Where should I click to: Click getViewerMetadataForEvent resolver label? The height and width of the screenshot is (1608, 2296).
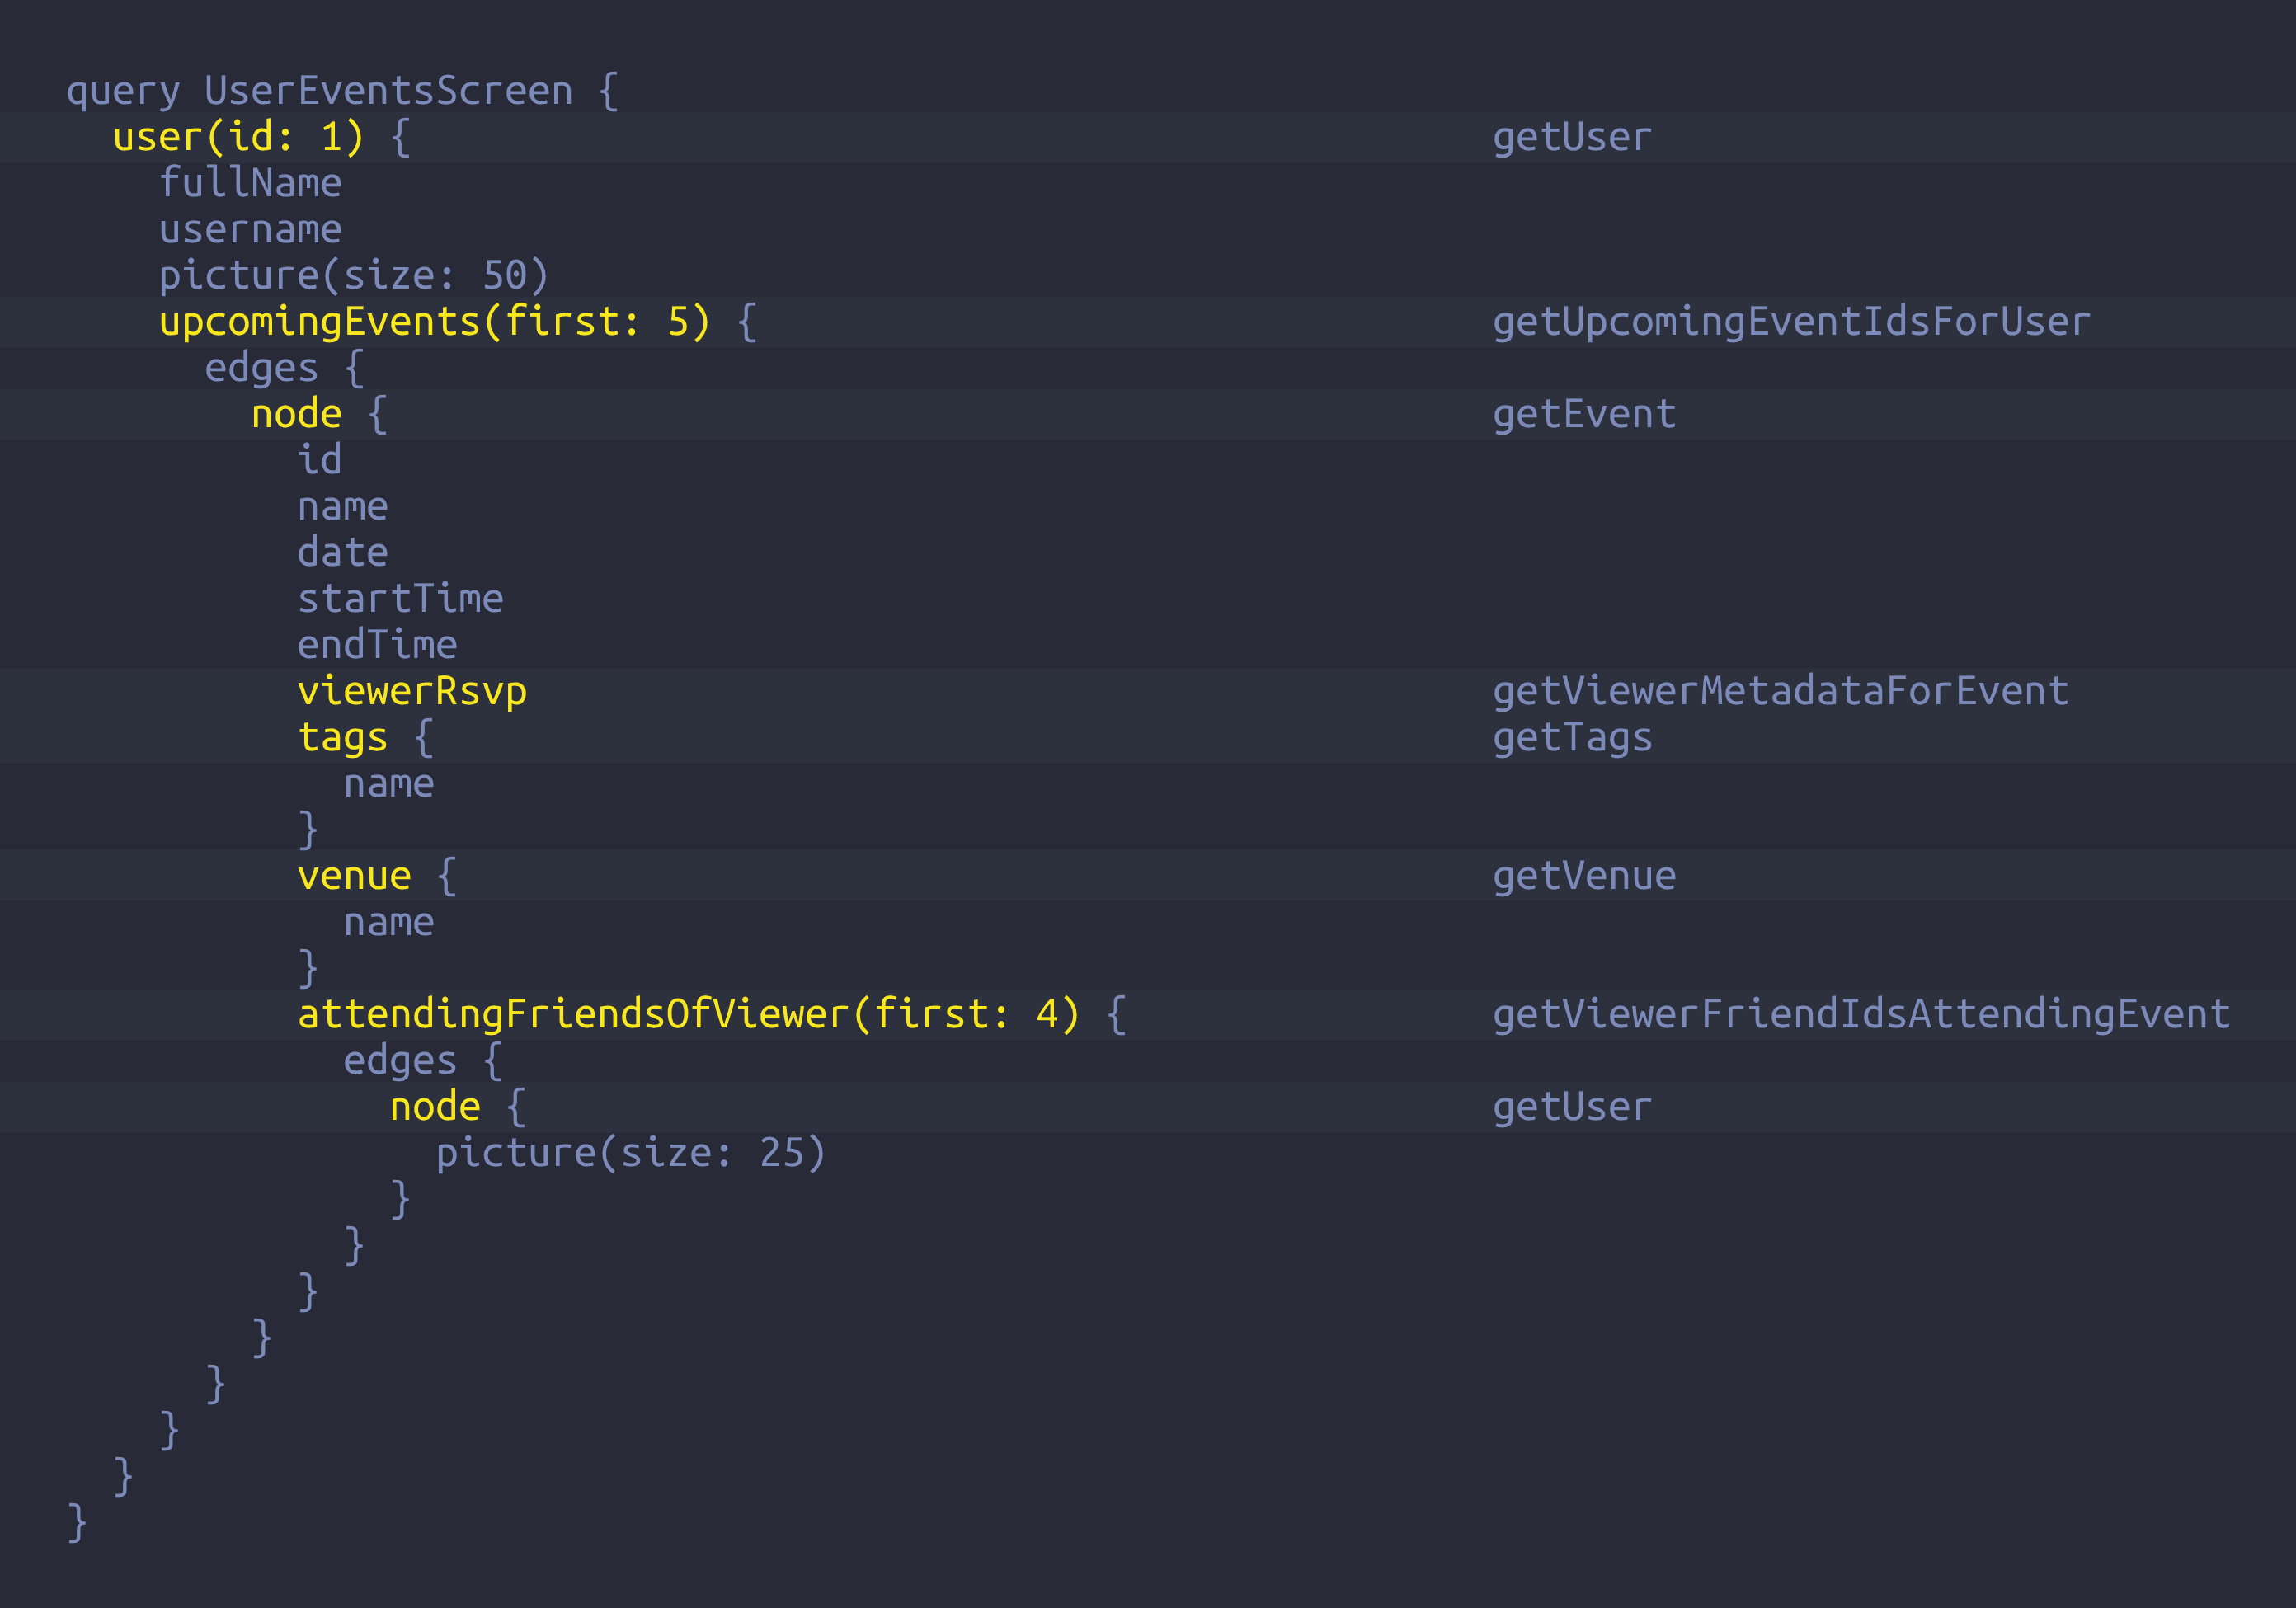pos(1780,691)
